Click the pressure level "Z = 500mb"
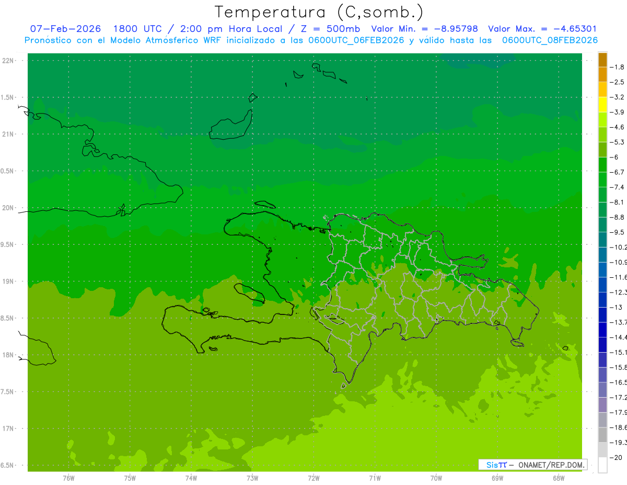This screenshot has height=485, width=627. point(331,29)
